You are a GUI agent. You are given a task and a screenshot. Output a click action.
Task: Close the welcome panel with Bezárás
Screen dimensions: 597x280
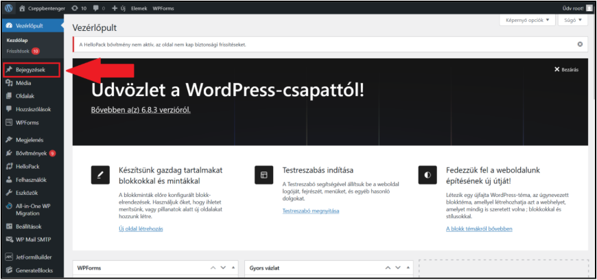566,70
